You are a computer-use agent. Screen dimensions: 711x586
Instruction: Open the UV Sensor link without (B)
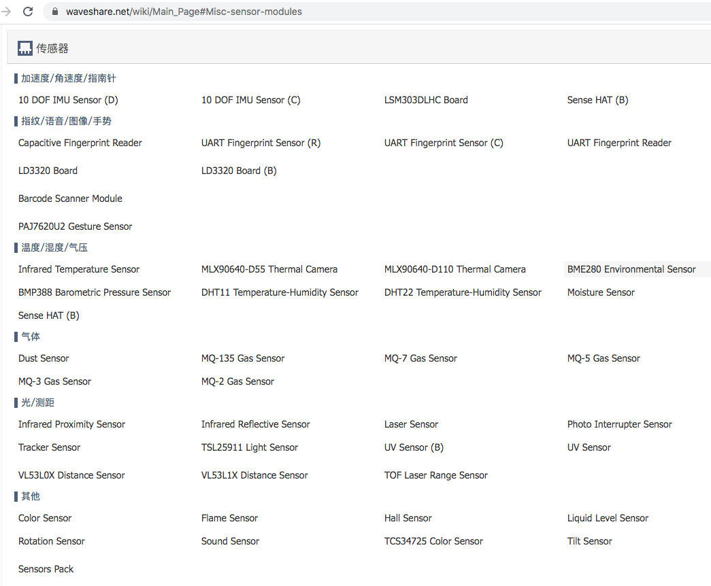coord(589,448)
